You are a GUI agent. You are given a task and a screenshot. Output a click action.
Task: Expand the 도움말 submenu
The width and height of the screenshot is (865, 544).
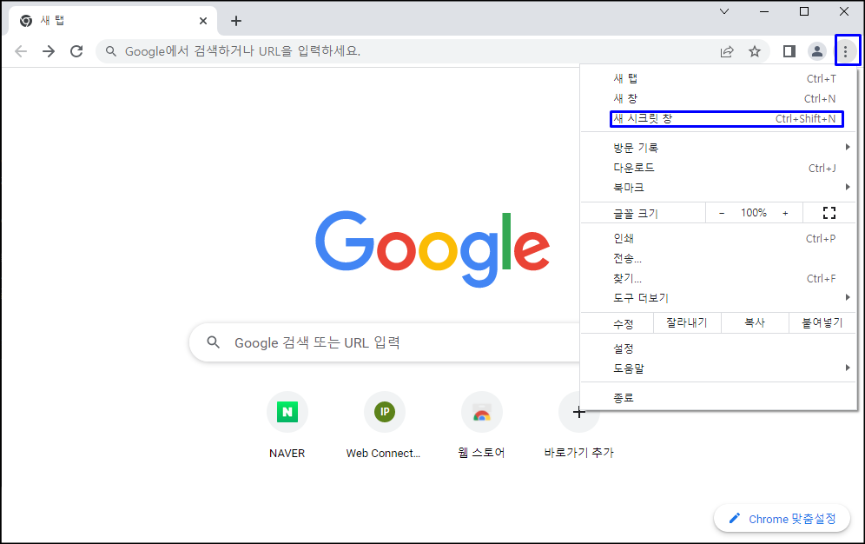click(719, 368)
